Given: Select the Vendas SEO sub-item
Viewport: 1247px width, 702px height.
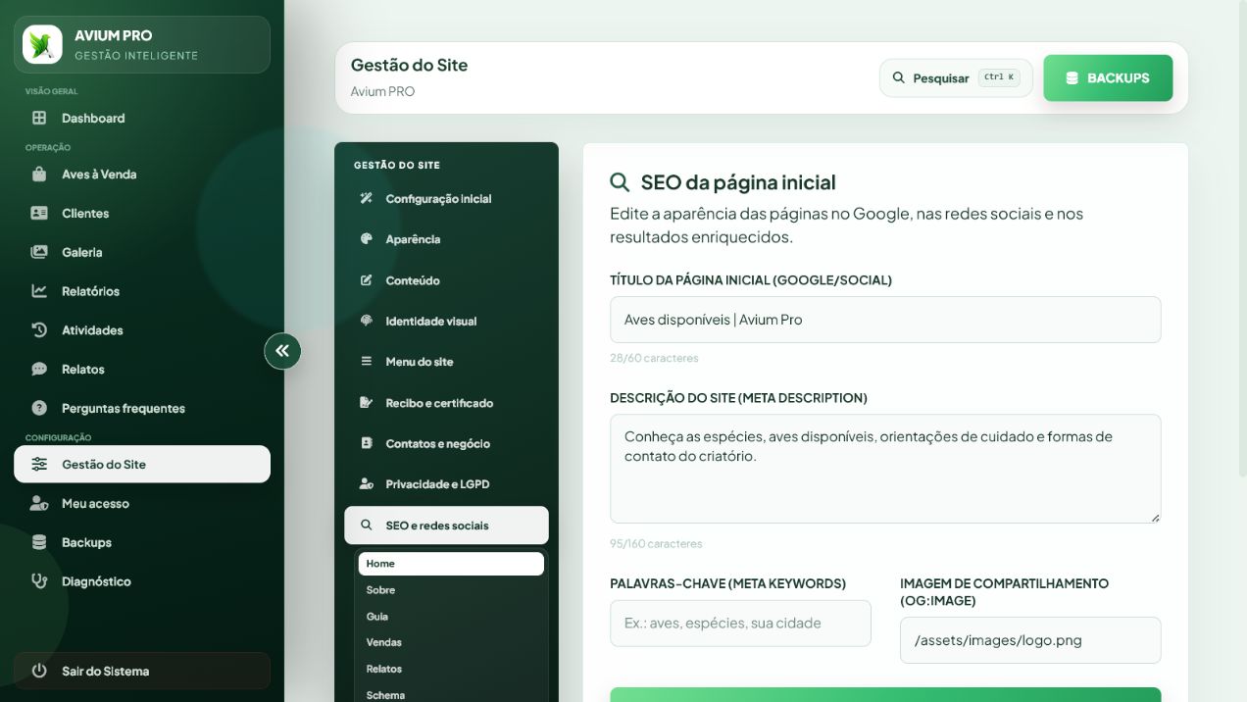Looking at the screenshot, I should pos(451,642).
